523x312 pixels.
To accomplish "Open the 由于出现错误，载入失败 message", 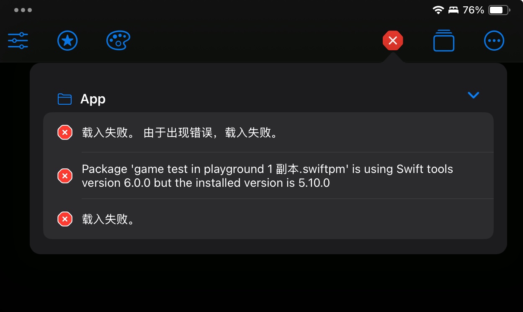I will point(210,133).
